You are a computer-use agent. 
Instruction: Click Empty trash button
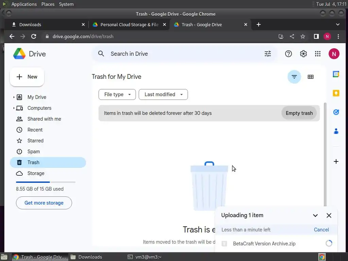coord(299,113)
